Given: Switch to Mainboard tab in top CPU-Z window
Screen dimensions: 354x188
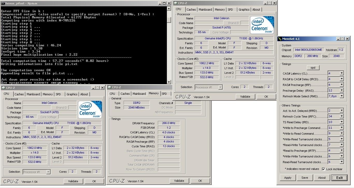Looking at the screenshot, I should (x=205, y=10).
